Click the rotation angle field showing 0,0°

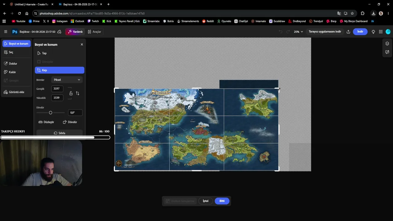75,113
